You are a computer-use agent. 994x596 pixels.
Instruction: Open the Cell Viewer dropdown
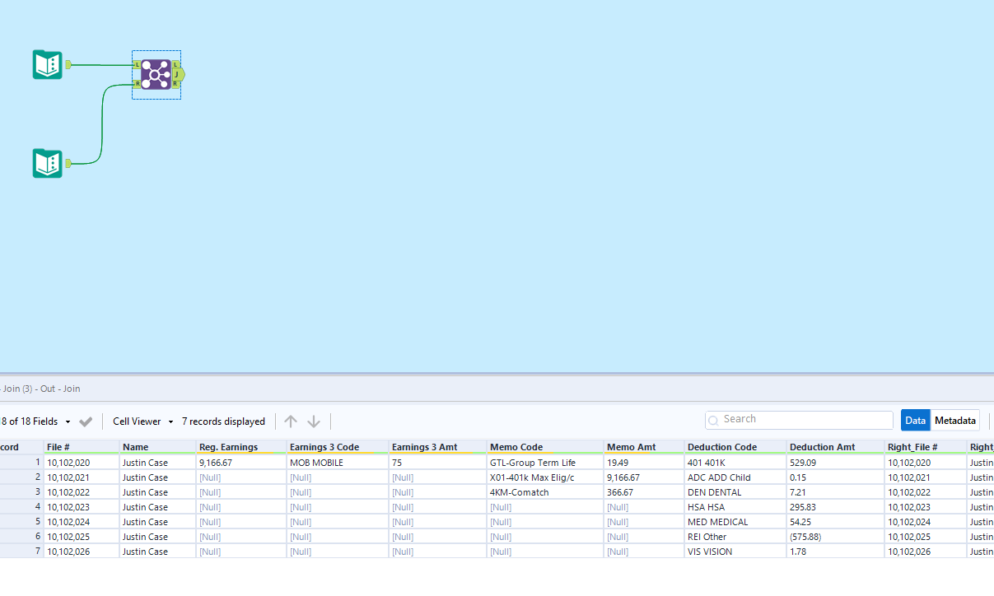tap(141, 421)
